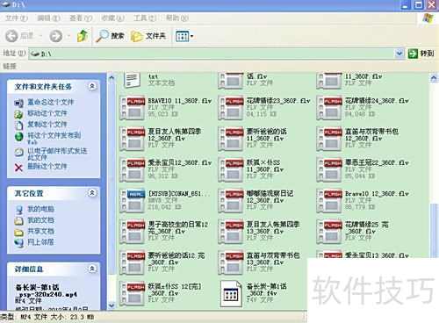
Task: Open the views mode dropdown button
Action: [184, 36]
